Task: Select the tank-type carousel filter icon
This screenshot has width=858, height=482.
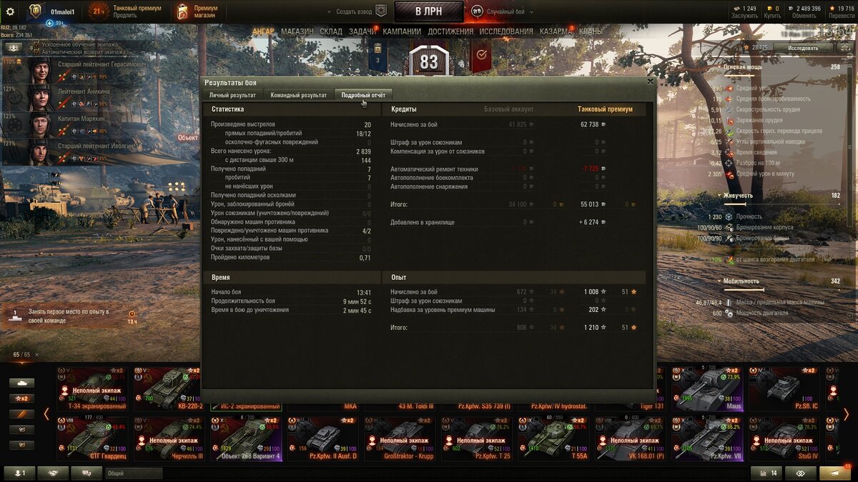Action: (x=21, y=383)
